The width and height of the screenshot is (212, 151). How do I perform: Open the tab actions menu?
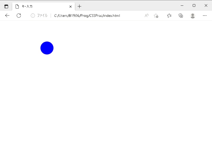pyautogui.click(x=6, y=6)
